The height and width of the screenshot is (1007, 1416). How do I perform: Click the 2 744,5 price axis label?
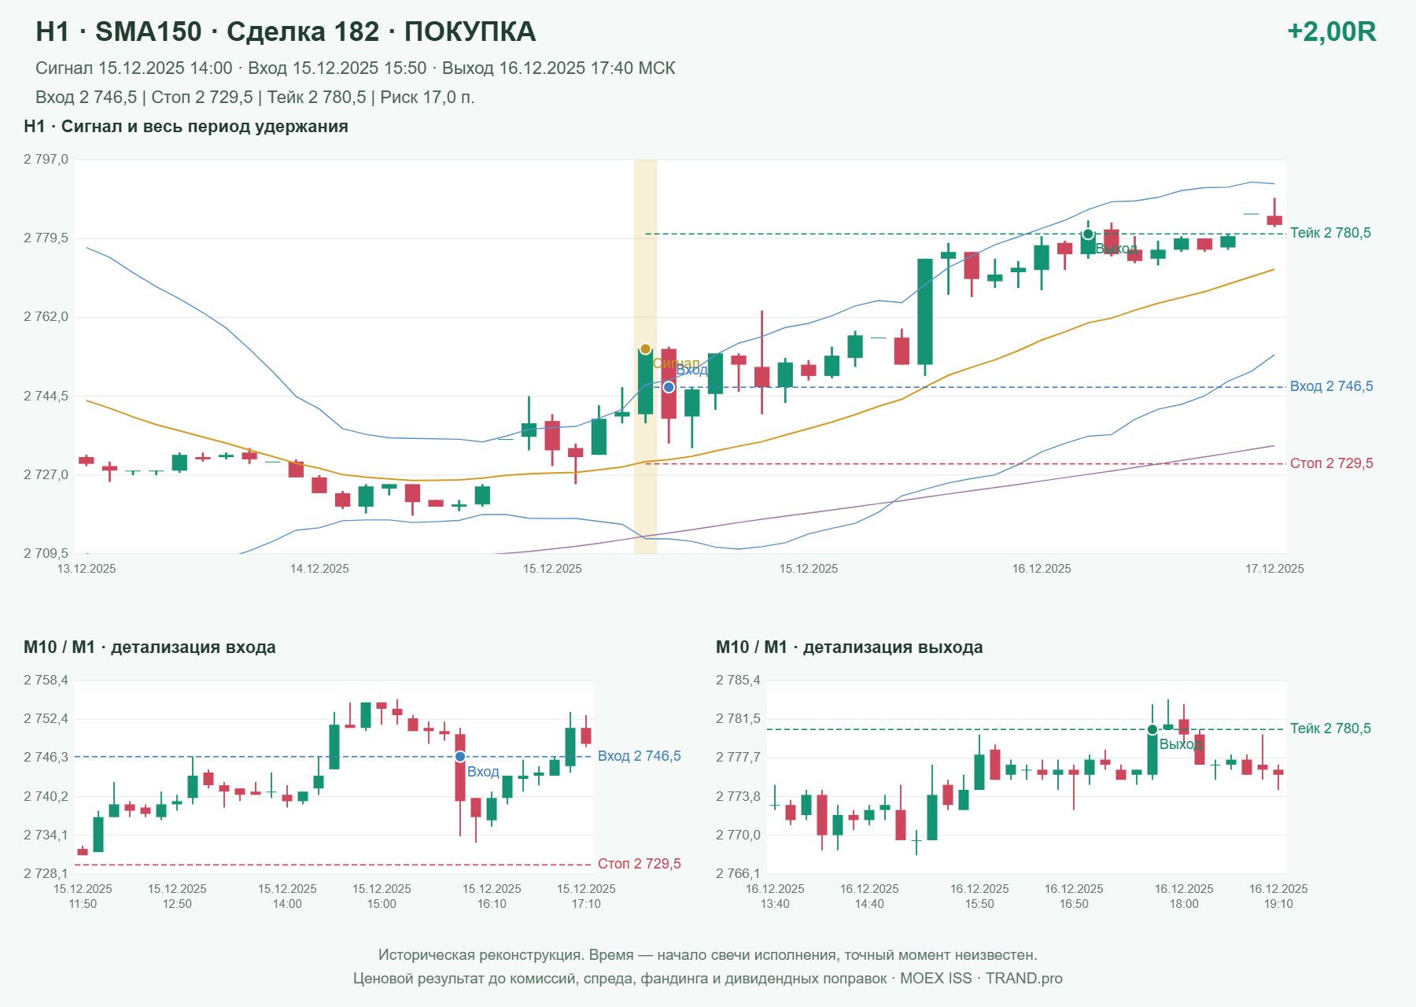coord(46,397)
